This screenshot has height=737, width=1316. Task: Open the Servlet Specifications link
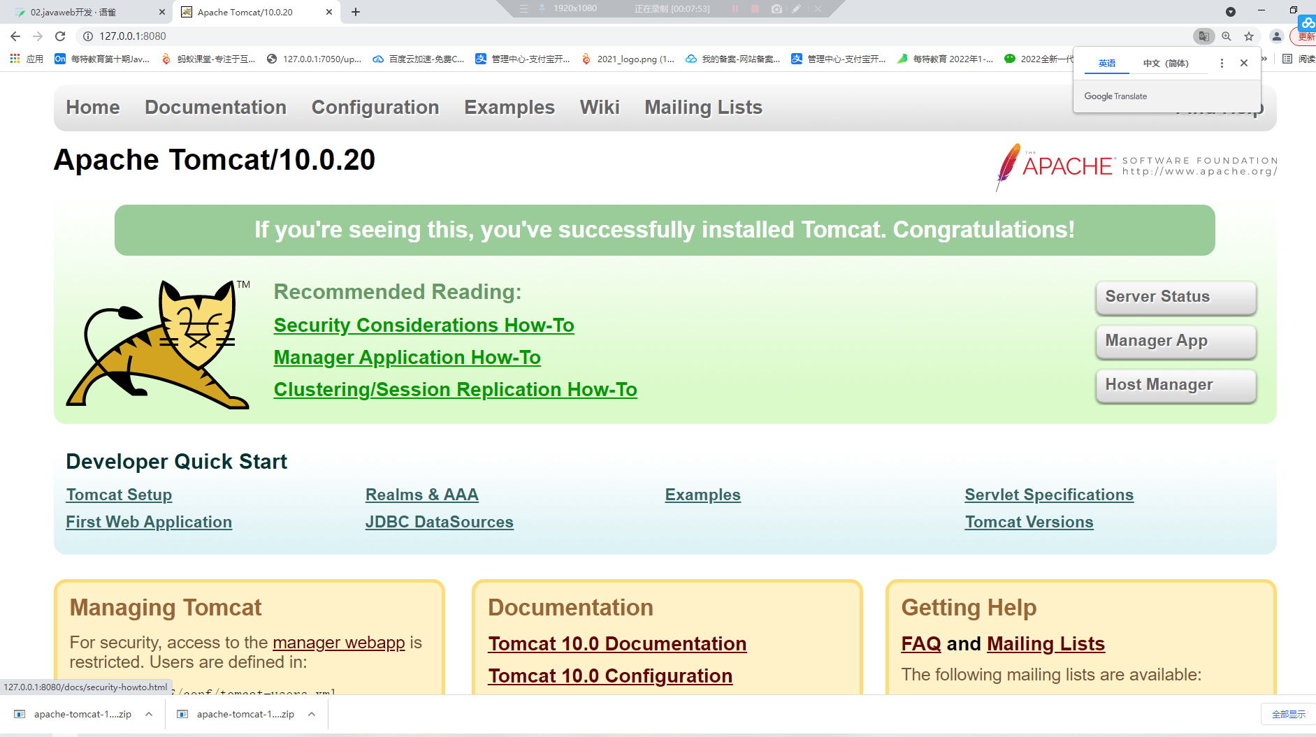point(1048,495)
